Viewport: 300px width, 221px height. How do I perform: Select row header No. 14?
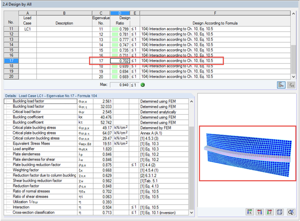pyautogui.click(x=11, y=45)
